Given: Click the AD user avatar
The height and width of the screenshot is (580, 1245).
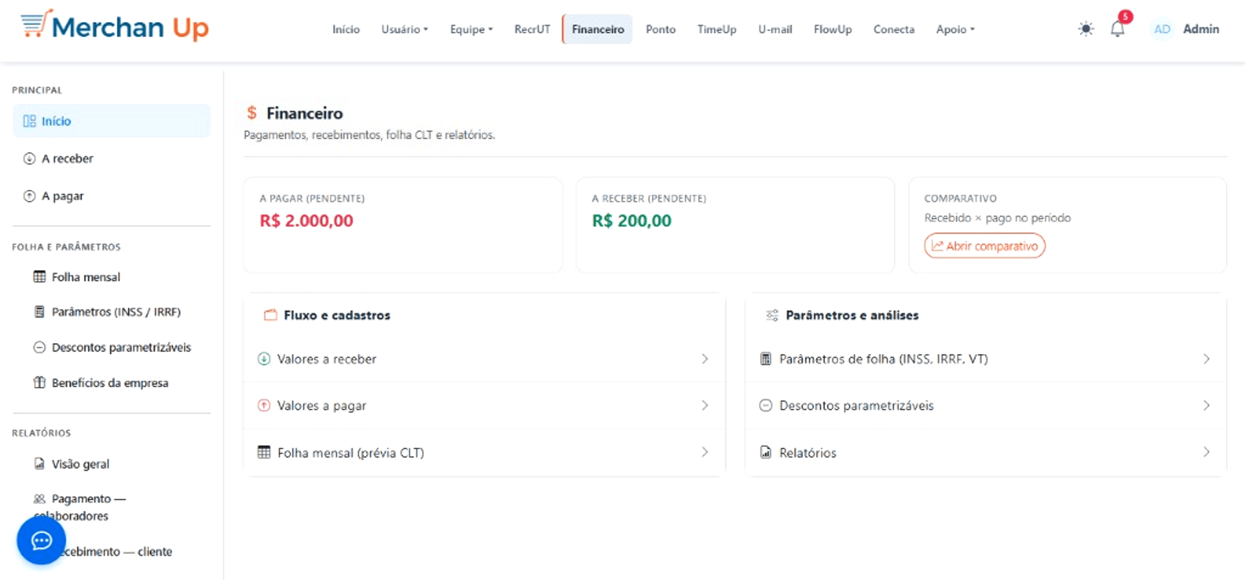Looking at the screenshot, I should click(x=1162, y=29).
